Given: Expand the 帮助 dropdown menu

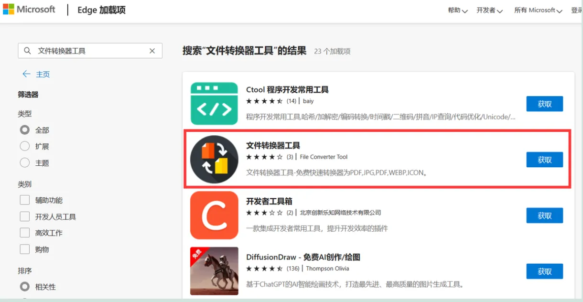Looking at the screenshot, I should (x=457, y=10).
